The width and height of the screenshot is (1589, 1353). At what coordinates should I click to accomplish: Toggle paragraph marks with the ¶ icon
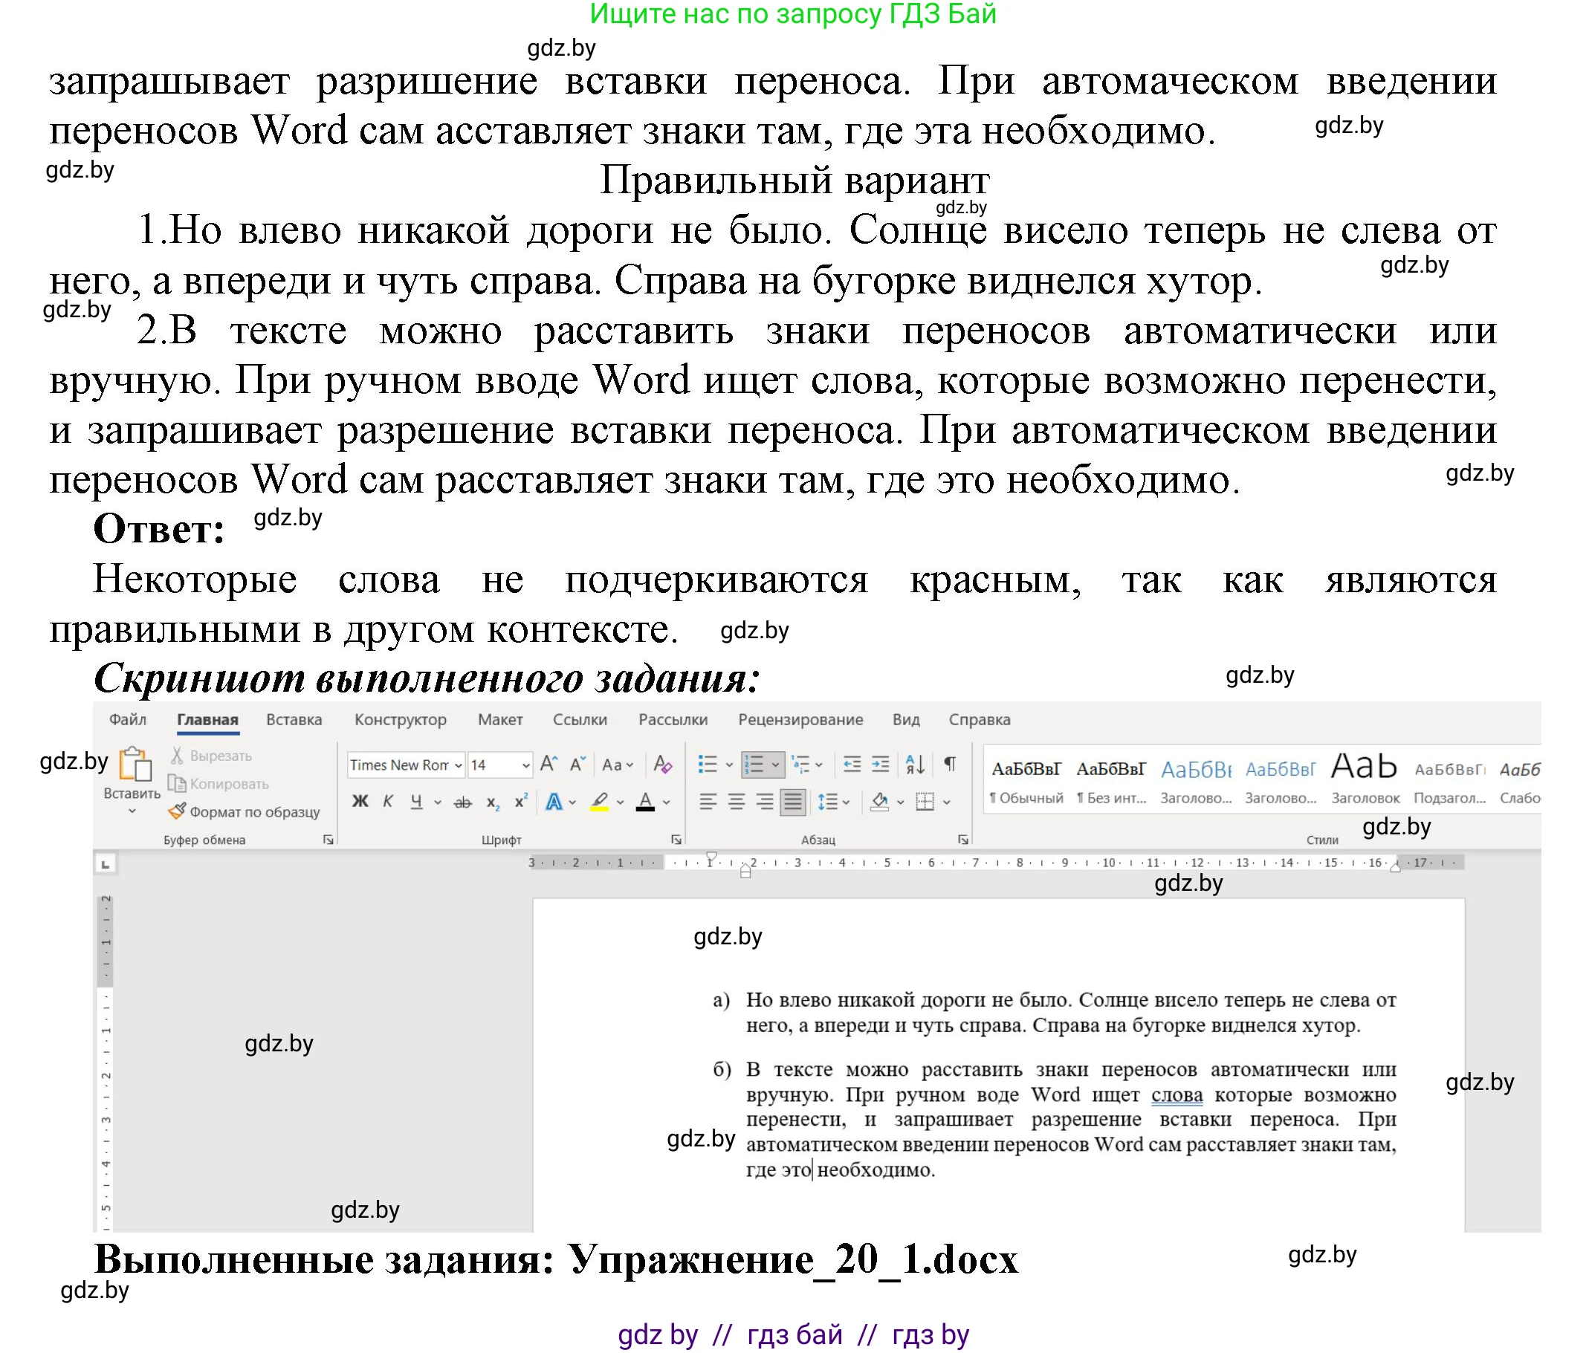(x=950, y=765)
